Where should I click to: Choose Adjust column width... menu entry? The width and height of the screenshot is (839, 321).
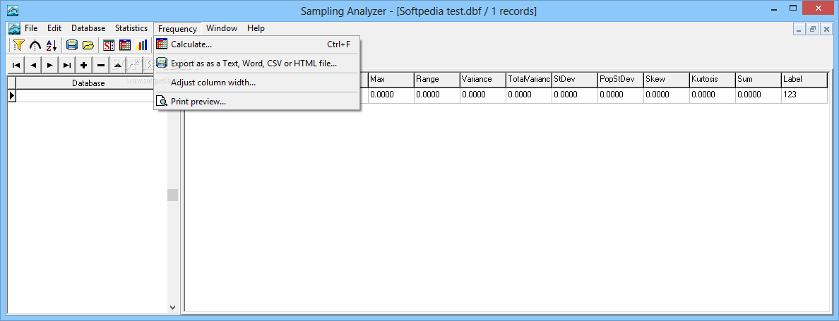coord(257,83)
